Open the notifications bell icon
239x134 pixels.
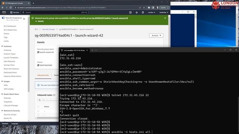(x=137, y=12)
